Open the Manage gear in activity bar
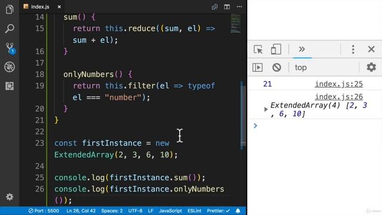The height and width of the screenshot is (215, 382). (10, 196)
